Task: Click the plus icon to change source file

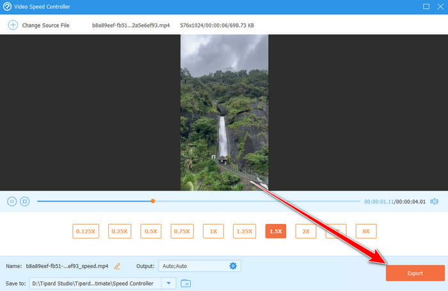Action: 12,25
